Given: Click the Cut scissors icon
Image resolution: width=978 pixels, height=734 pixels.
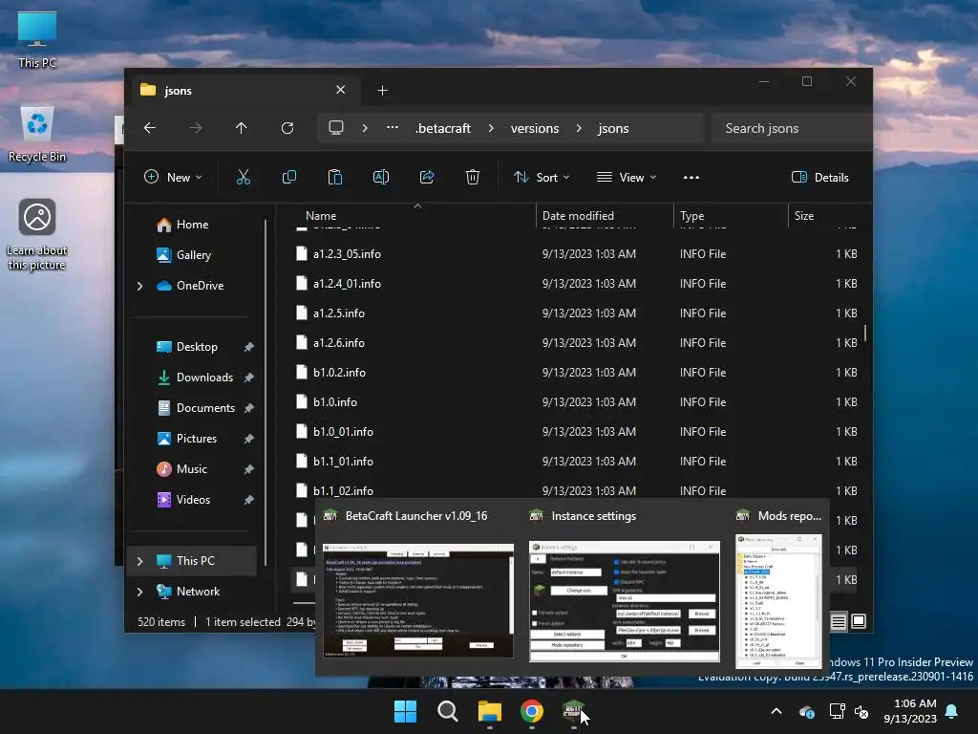Looking at the screenshot, I should (244, 177).
